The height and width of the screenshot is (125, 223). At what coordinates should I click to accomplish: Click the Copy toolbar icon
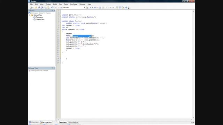pos(45,8)
